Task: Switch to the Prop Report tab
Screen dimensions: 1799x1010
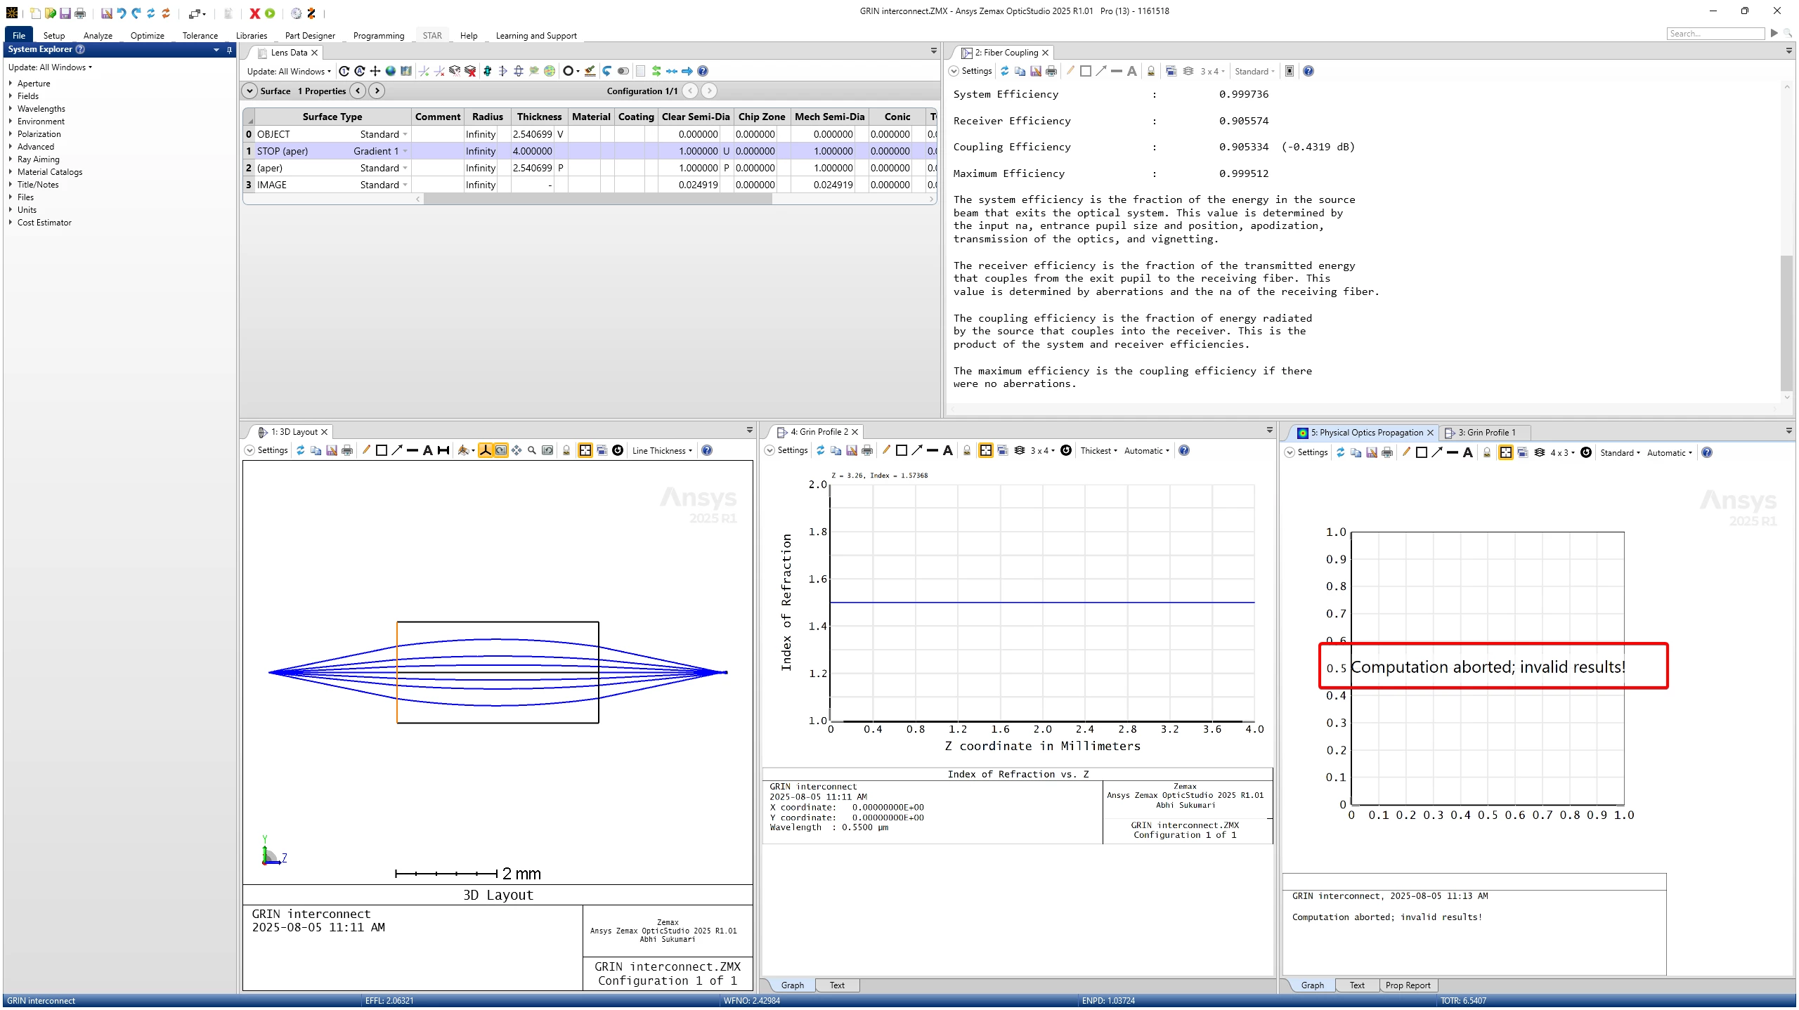Action: (x=1408, y=985)
